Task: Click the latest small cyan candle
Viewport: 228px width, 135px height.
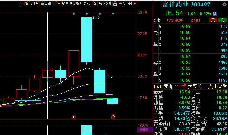Action: click(113, 101)
